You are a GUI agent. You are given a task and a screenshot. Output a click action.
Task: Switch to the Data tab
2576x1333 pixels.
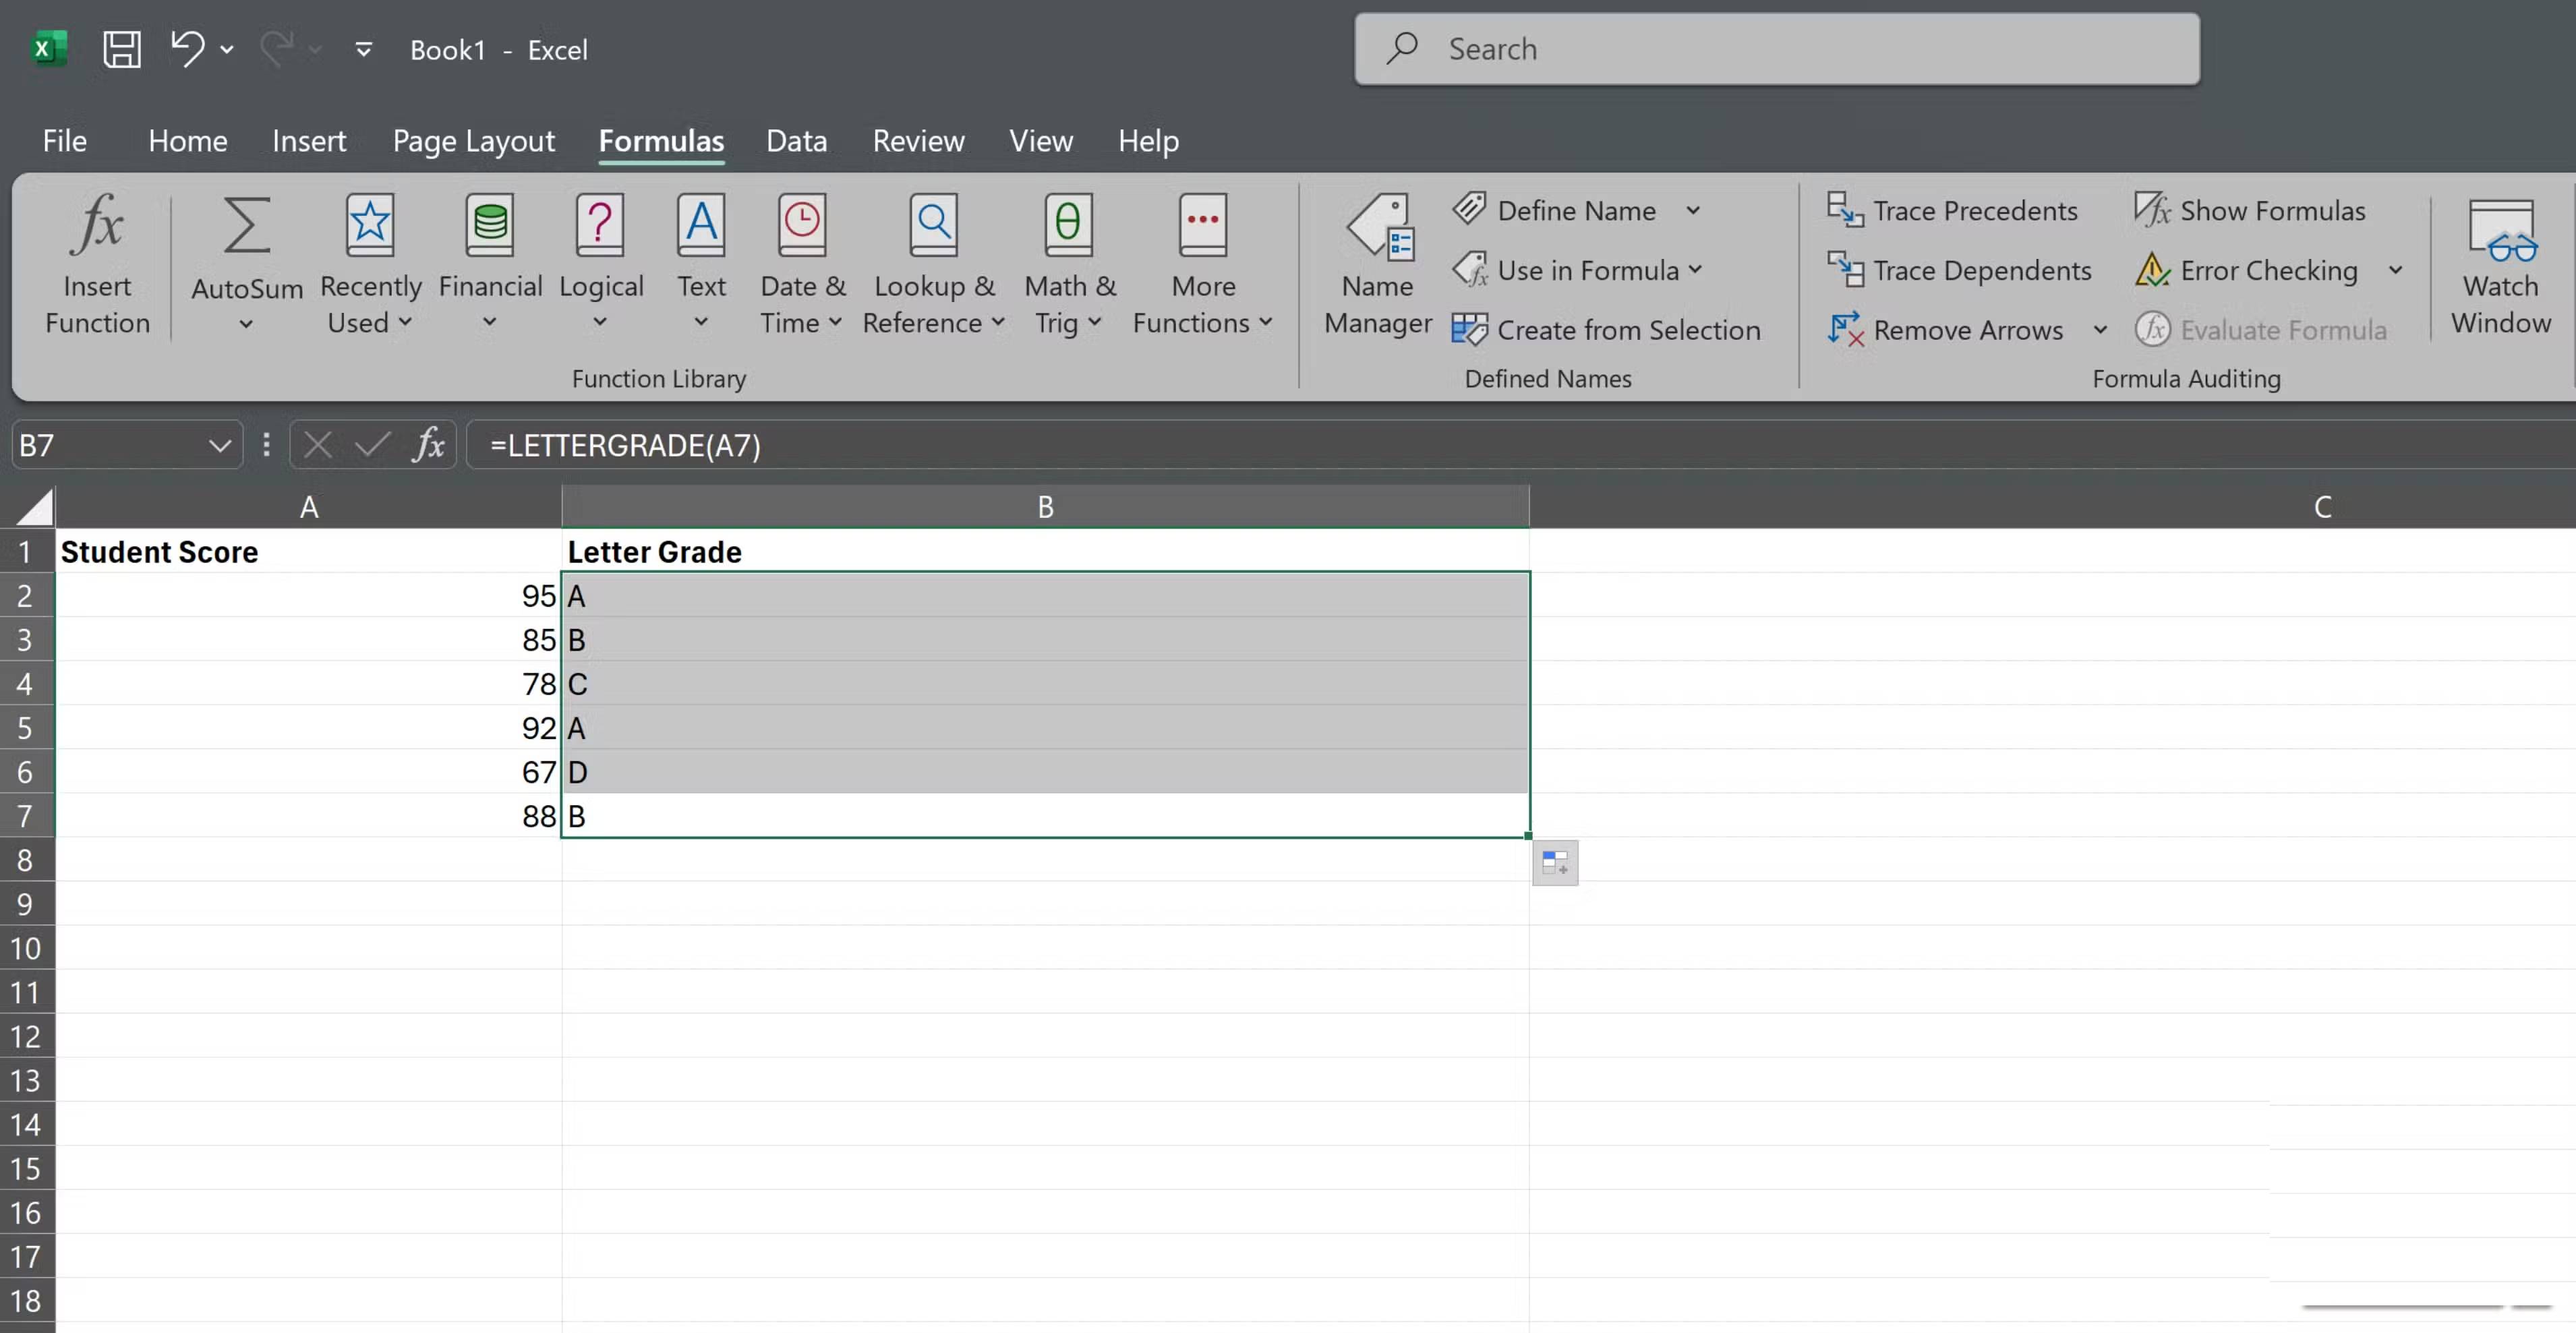click(796, 141)
